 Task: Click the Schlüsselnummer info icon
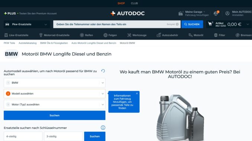click(x=103, y=128)
